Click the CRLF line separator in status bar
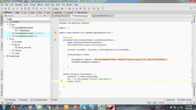The width and height of the screenshot is (196, 110). 155,103
